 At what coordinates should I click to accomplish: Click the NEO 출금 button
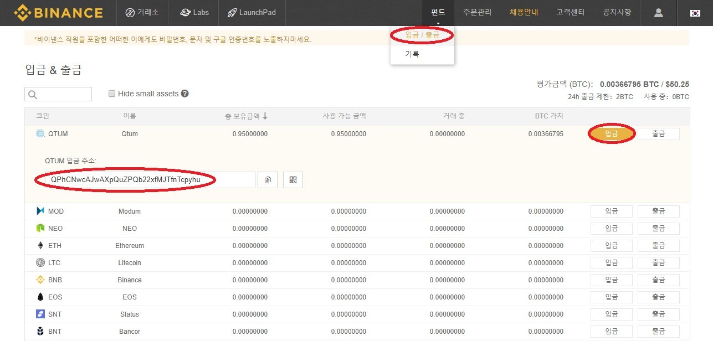point(658,228)
